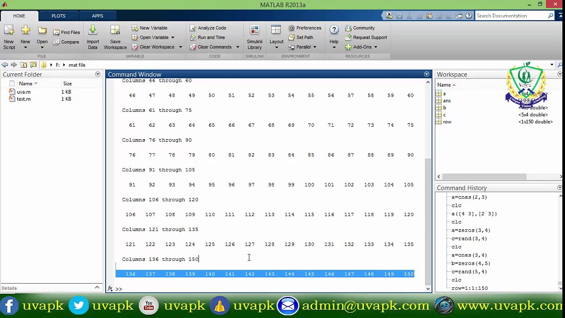Screen dimensions: 565x318
Task: Switch to the HOME tab
Action: click(x=19, y=16)
